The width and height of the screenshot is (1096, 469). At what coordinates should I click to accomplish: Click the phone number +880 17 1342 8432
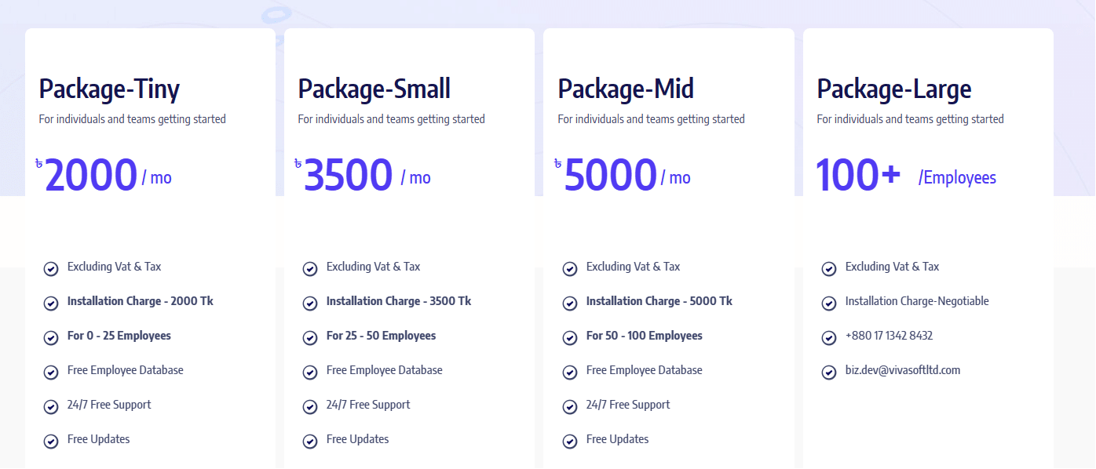(889, 336)
